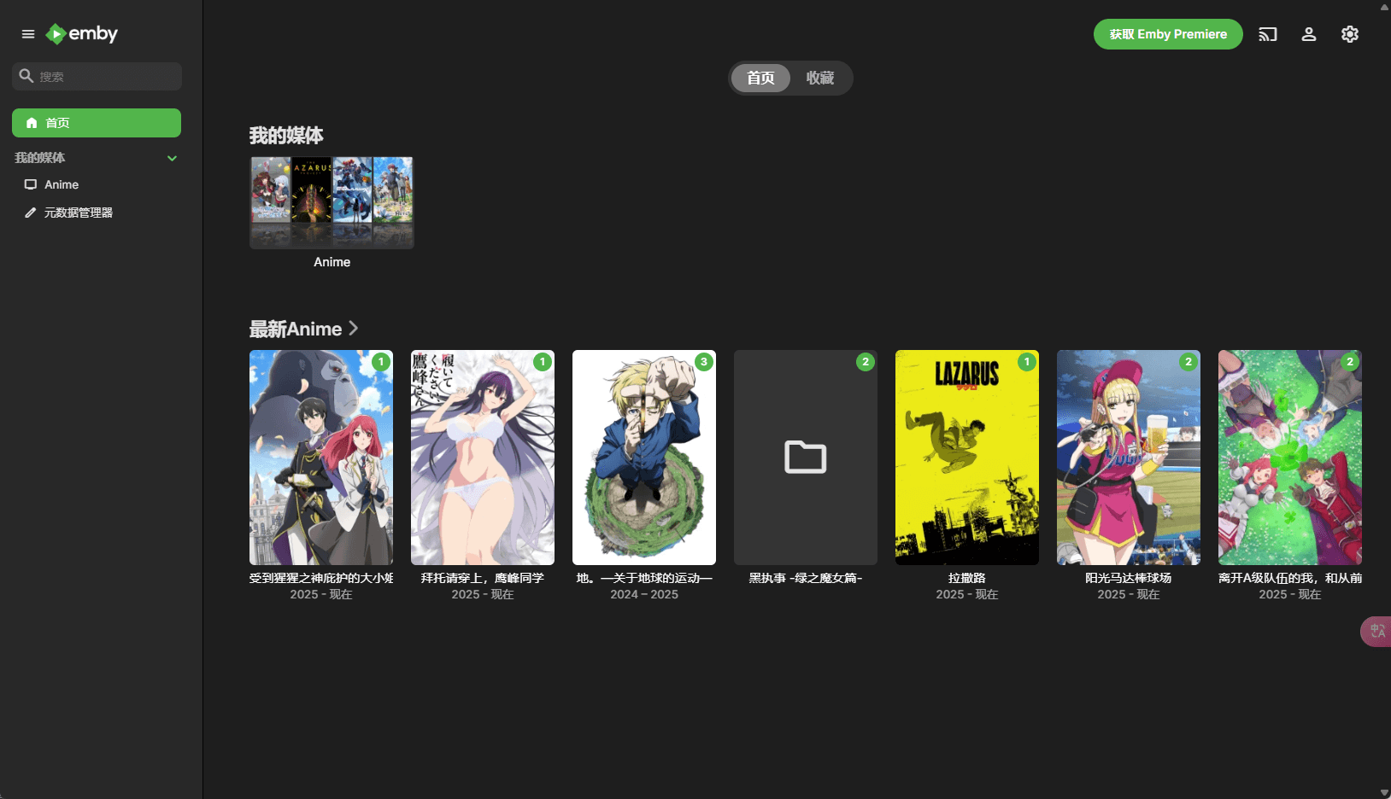Select the 首页 tab at top
The width and height of the screenshot is (1391, 799).
(x=760, y=78)
